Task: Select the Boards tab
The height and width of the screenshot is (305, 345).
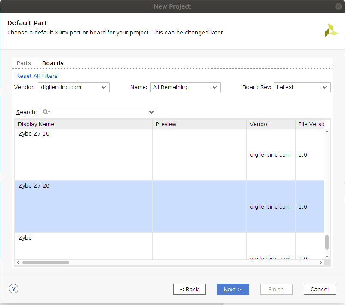Action: [x=53, y=63]
